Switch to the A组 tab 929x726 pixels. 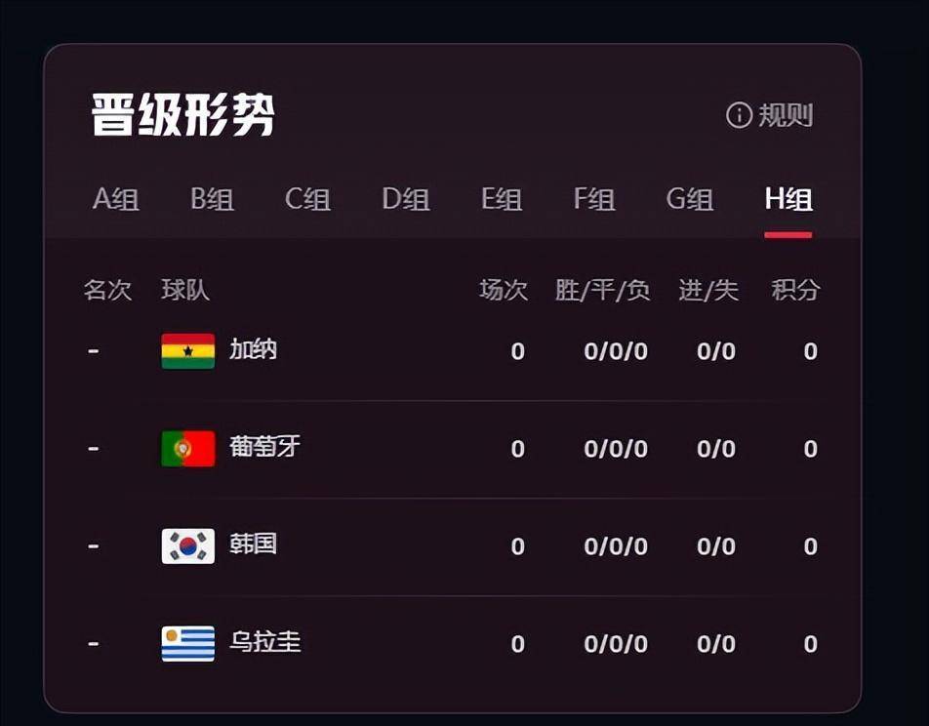(x=115, y=199)
